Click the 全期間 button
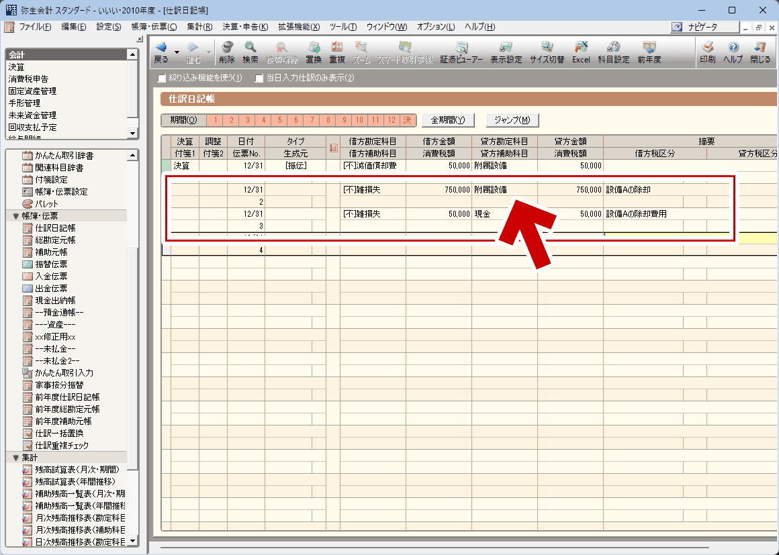Viewport: 779px width, 555px height. click(448, 120)
